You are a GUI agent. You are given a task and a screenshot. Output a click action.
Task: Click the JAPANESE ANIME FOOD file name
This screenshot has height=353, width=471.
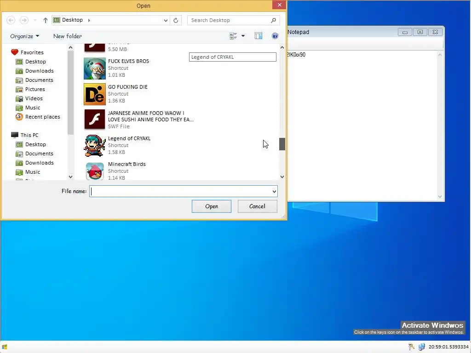tap(150, 116)
